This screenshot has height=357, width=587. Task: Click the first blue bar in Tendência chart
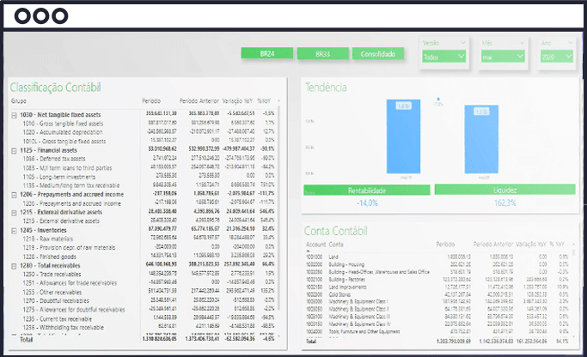click(x=403, y=136)
